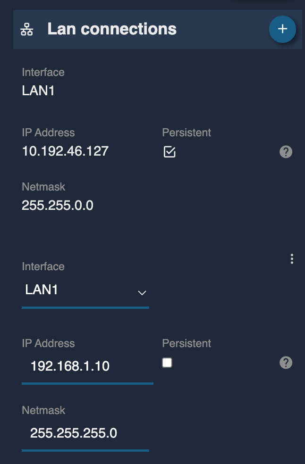Click the network topology icon in header
This screenshot has width=305, height=464.
point(27,29)
